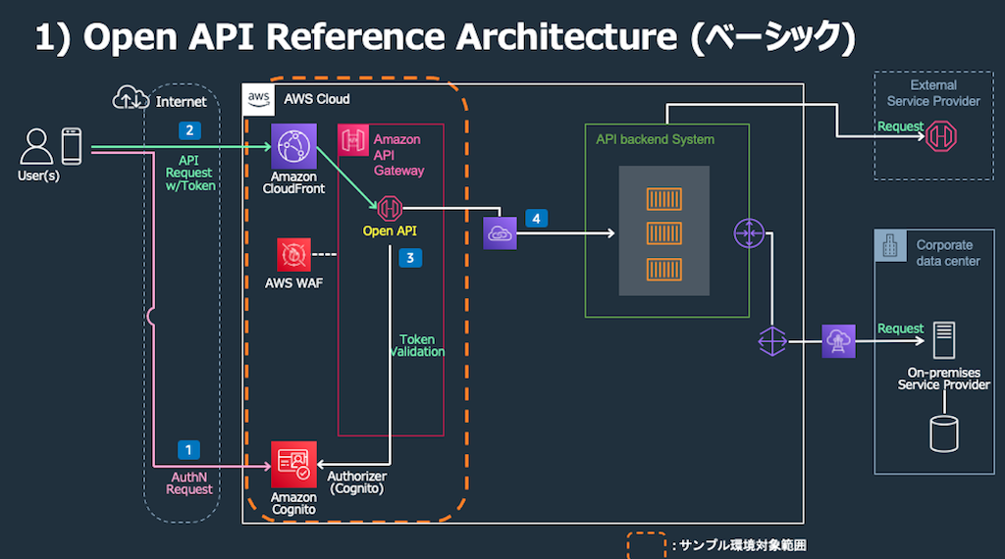Click the 'Internet' label
The image size is (1005, 559).
click(x=181, y=102)
